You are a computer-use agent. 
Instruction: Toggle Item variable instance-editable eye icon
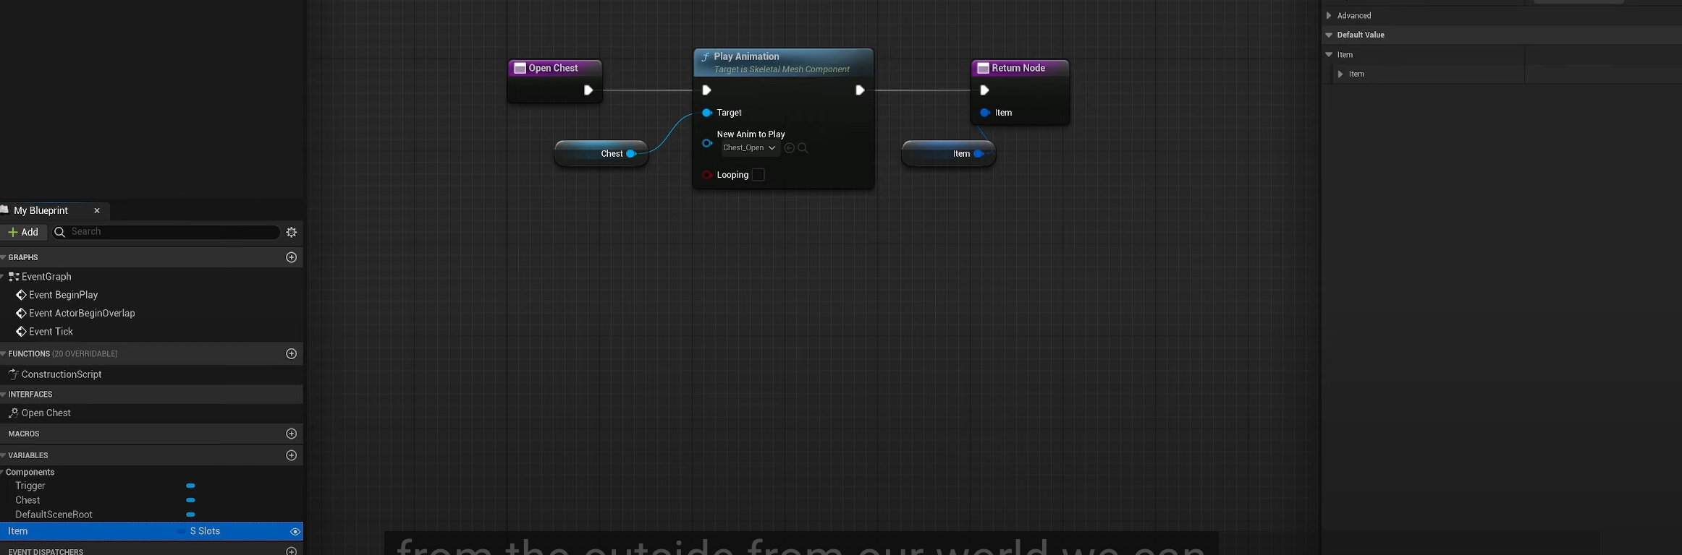295,532
